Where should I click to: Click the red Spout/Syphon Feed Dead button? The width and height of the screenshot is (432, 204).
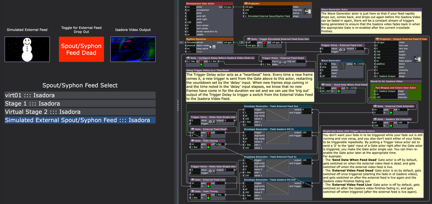point(81,49)
